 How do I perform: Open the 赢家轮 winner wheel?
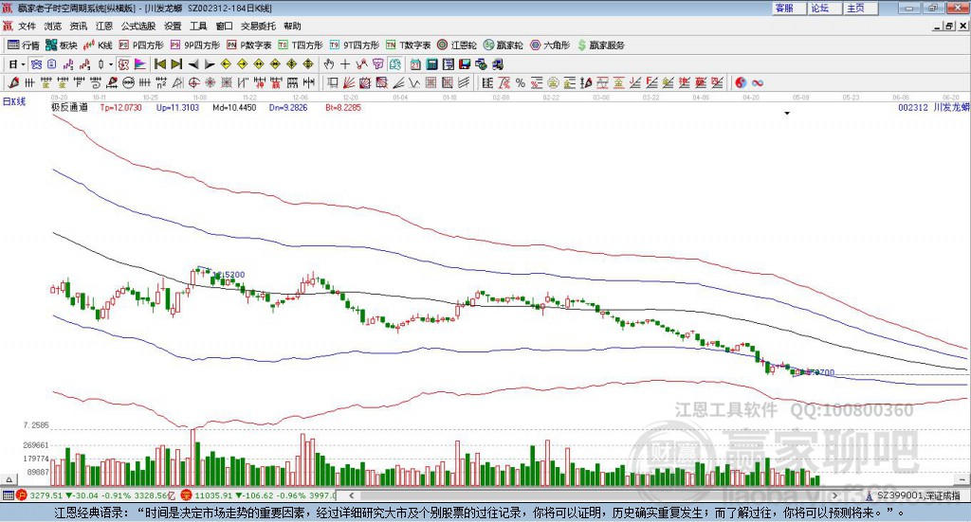click(503, 45)
